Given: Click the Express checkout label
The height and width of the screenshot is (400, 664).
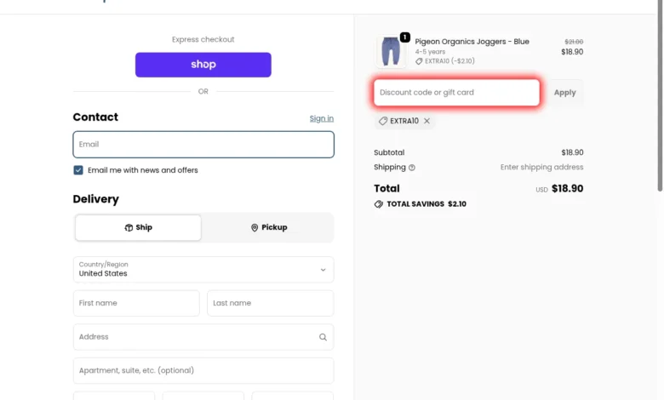Looking at the screenshot, I should [x=203, y=39].
